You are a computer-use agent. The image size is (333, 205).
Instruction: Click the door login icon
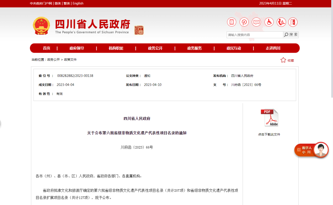(293, 22)
